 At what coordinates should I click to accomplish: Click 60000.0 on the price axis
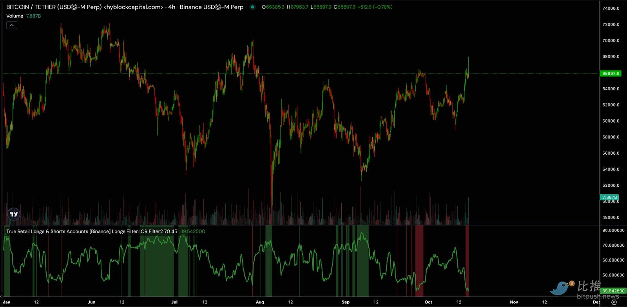click(611, 121)
